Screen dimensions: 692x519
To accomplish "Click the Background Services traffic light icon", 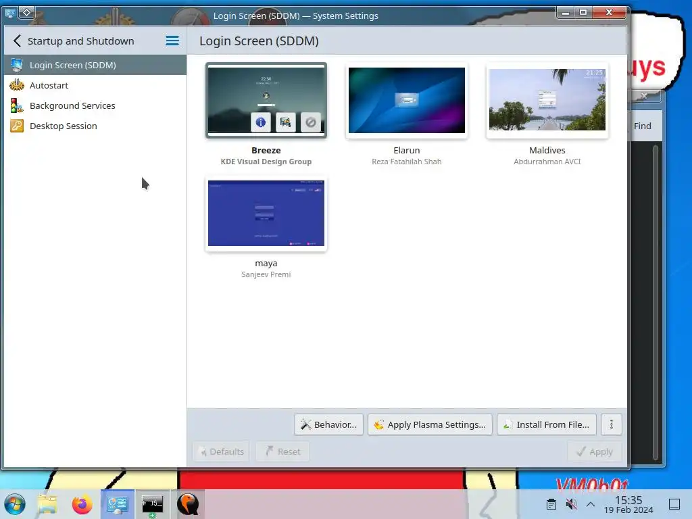I will 17,105.
